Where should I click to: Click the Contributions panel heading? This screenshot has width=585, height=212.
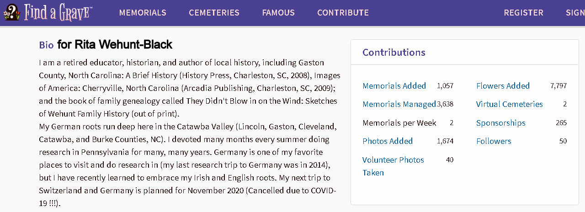(x=394, y=52)
